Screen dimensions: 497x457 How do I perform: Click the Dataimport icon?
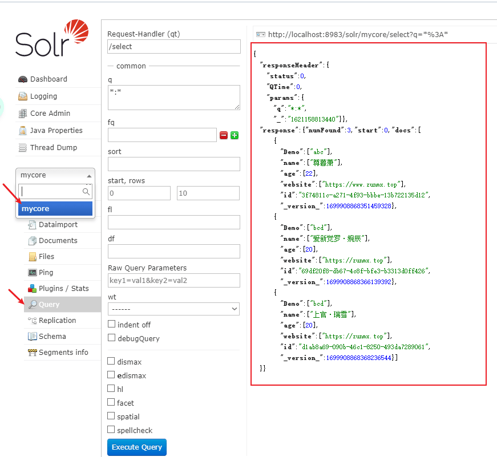(x=32, y=225)
